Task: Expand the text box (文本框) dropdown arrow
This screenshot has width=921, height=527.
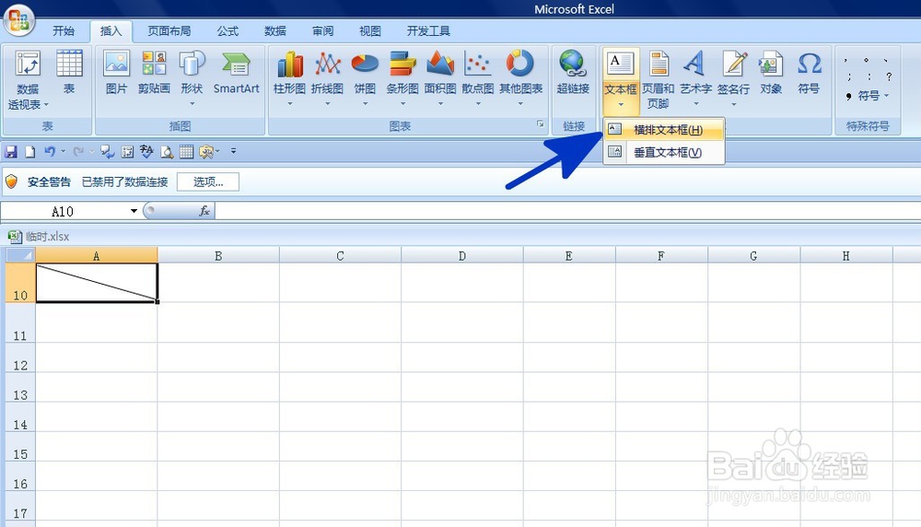Action: coord(621,105)
